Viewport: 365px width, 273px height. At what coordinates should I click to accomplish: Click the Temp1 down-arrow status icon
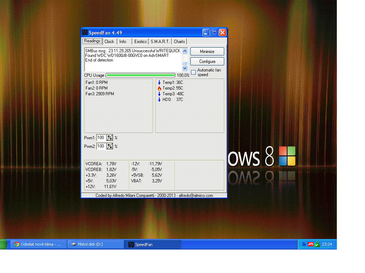tap(159, 82)
